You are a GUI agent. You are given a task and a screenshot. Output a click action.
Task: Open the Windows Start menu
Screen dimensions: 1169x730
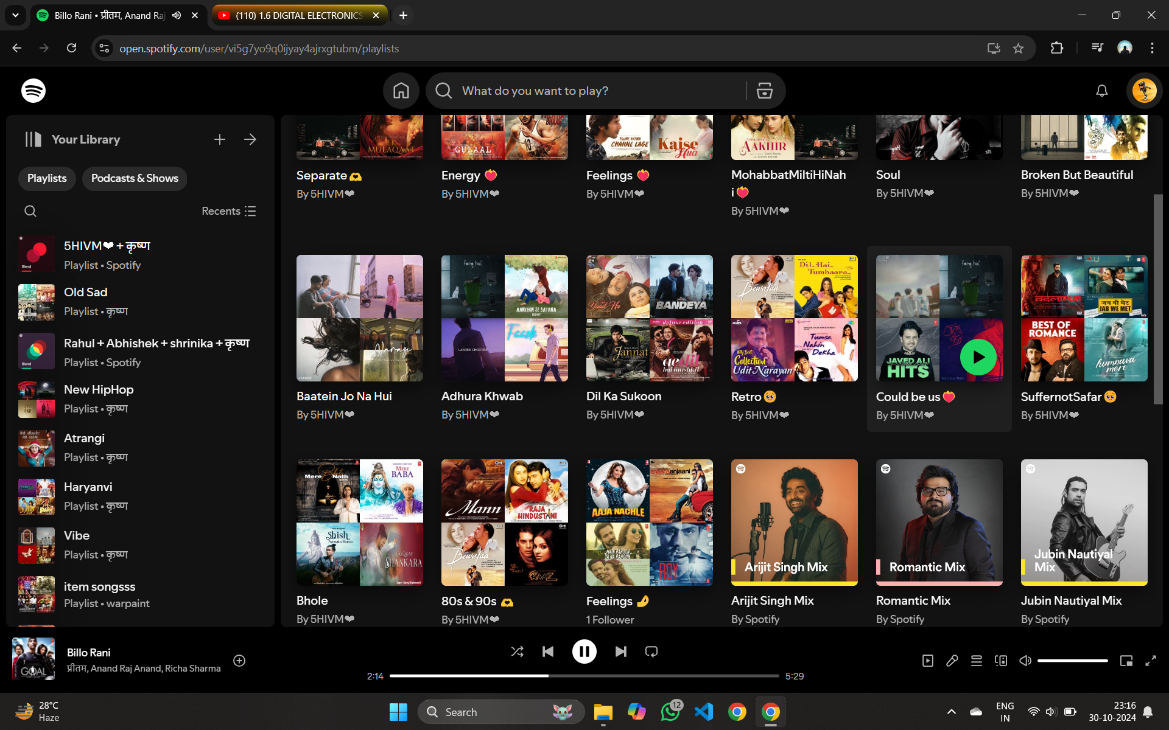click(398, 712)
